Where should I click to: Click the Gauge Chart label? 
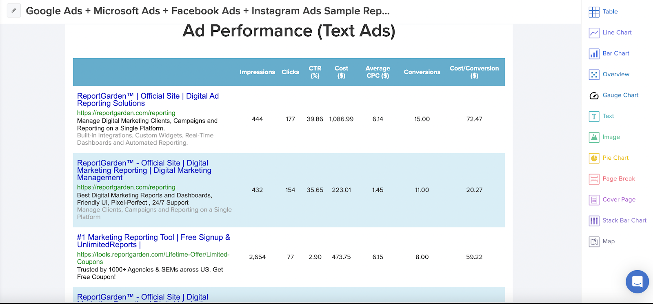pos(620,95)
